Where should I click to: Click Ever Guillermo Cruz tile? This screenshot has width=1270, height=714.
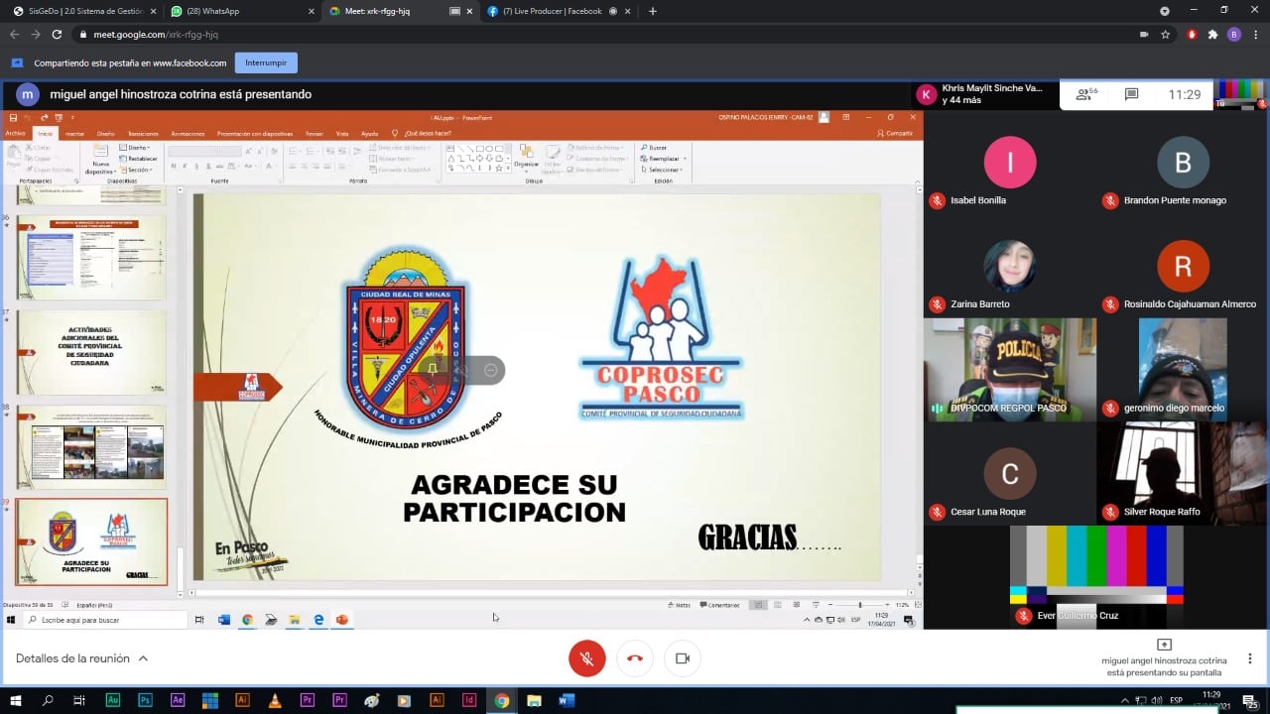click(1096, 577)
